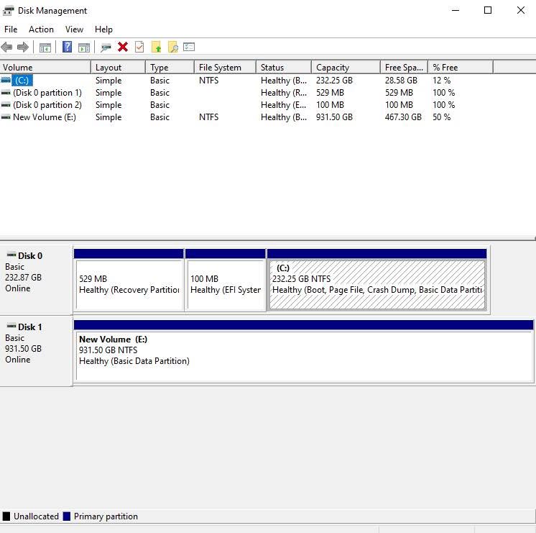Select the 529 MB Recovery Partition block
Screen dimensions: 536x533
pyautogui.click(x=129, y=281)
